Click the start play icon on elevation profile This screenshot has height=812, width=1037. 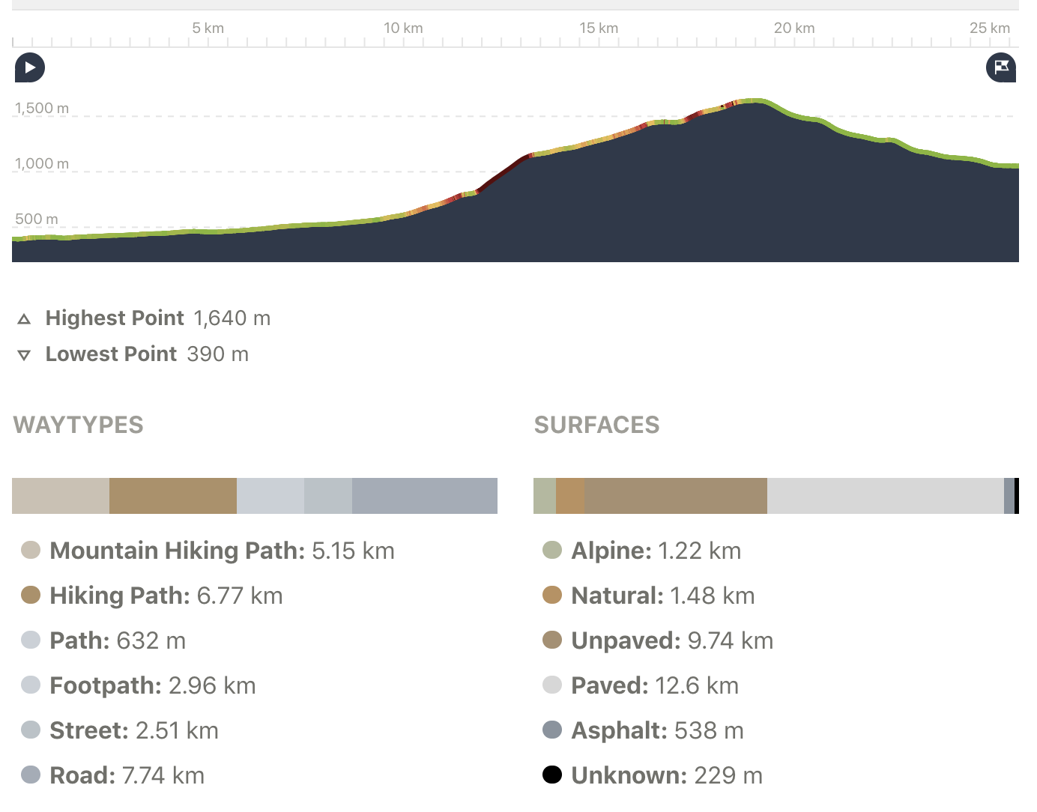click(x=30, y=67)
